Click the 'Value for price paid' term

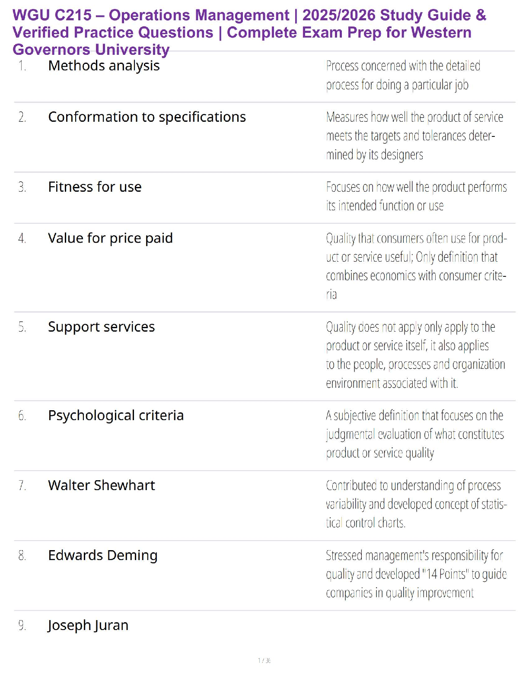(x=110, y=238)
